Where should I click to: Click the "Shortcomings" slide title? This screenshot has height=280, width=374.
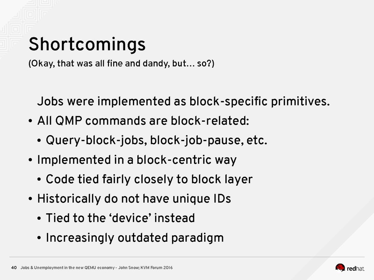click(87, 44)
